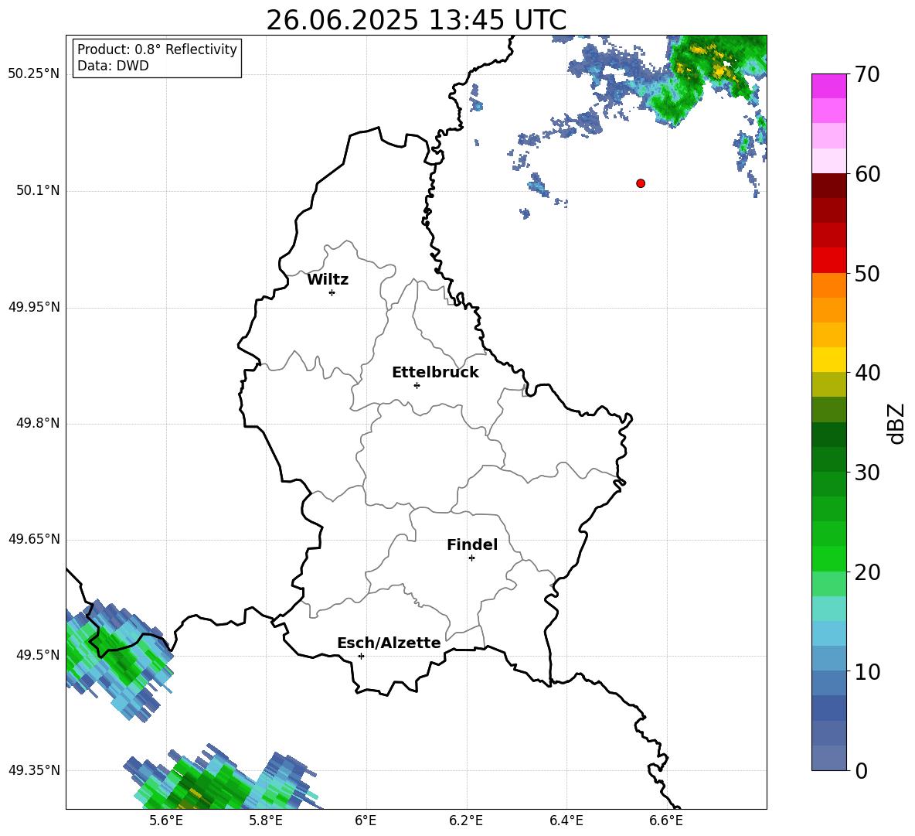Click the 6.4°E longitude label

tap(566, 821)
